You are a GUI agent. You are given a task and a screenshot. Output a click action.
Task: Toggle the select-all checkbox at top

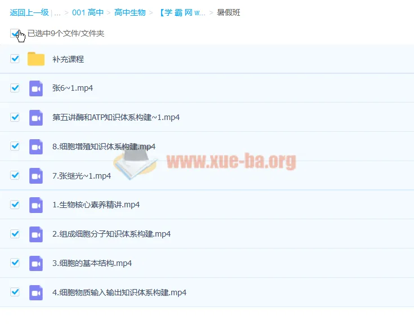point(15,33)
